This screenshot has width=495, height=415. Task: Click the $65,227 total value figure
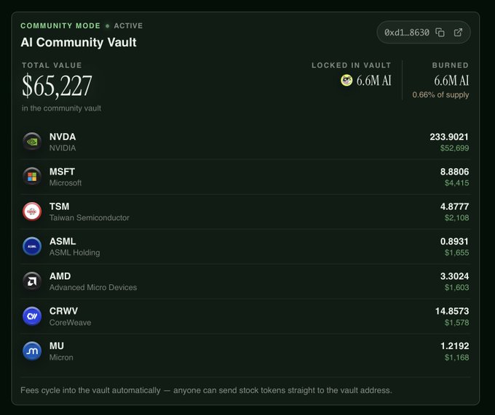click(x=57, y=86)
